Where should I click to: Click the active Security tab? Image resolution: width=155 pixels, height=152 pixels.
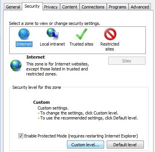click(x=32, y=6)
